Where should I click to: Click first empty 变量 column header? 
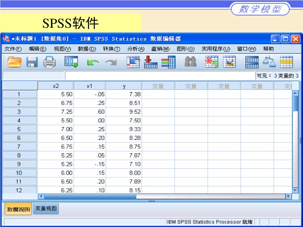coord(158,86)
